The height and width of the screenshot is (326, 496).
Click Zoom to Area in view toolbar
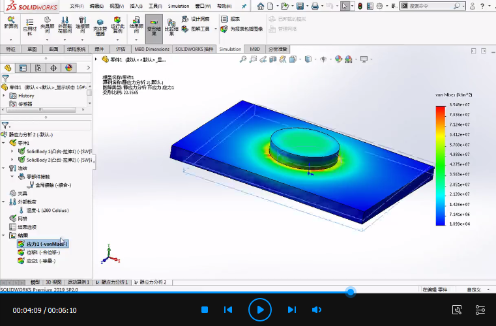(253, 59)
